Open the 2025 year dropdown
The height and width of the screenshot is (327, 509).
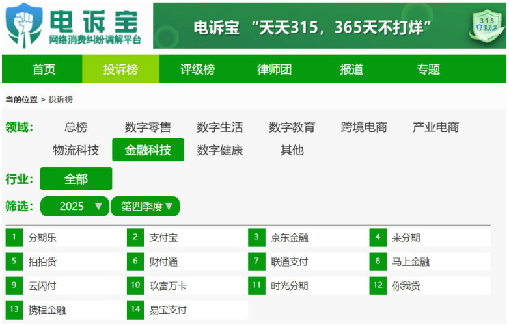pos(75,206)
